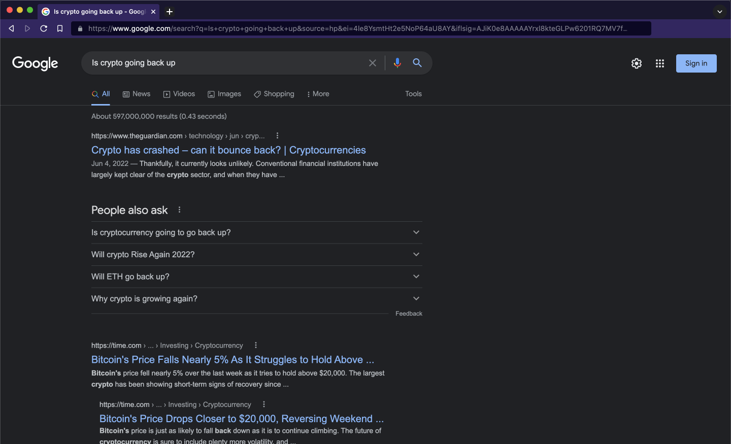Clear the search query X icon
Viewport: 731px width, 444px height.
coord(373,63)
